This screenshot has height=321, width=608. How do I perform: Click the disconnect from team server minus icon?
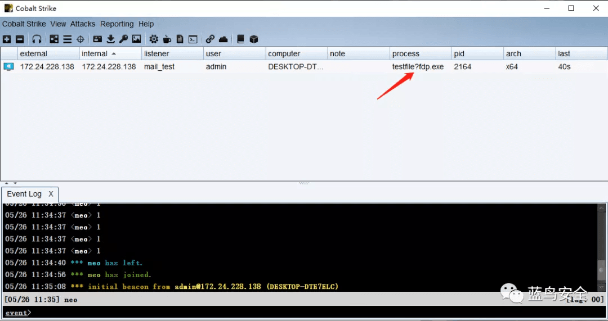click(20, 39)
